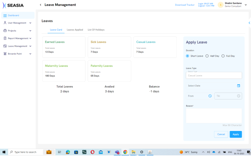Open File Explorer from taskbar
251x157 pixels.
pyautogui.click(x=134, y=152)
